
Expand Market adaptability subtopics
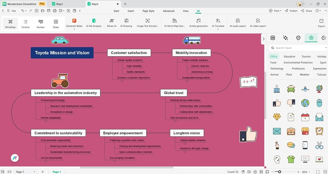(x=46, y=121)
